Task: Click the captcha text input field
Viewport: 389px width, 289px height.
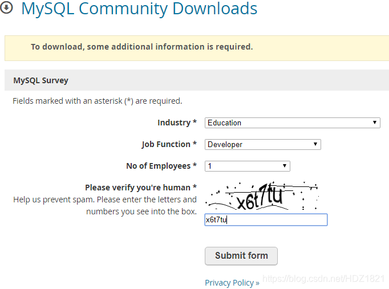Action: 266,219
